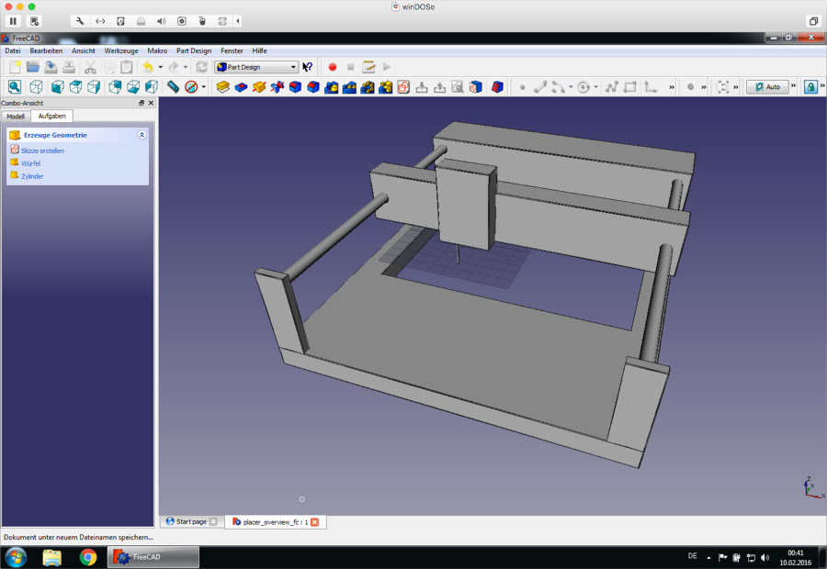
Task: Open the Datei menu
Action: coord(13,50)
